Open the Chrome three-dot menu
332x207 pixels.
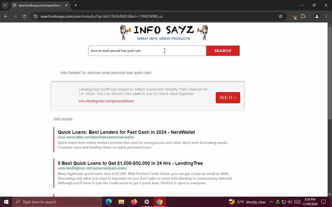pyautogui.click(x=326, y=16)
